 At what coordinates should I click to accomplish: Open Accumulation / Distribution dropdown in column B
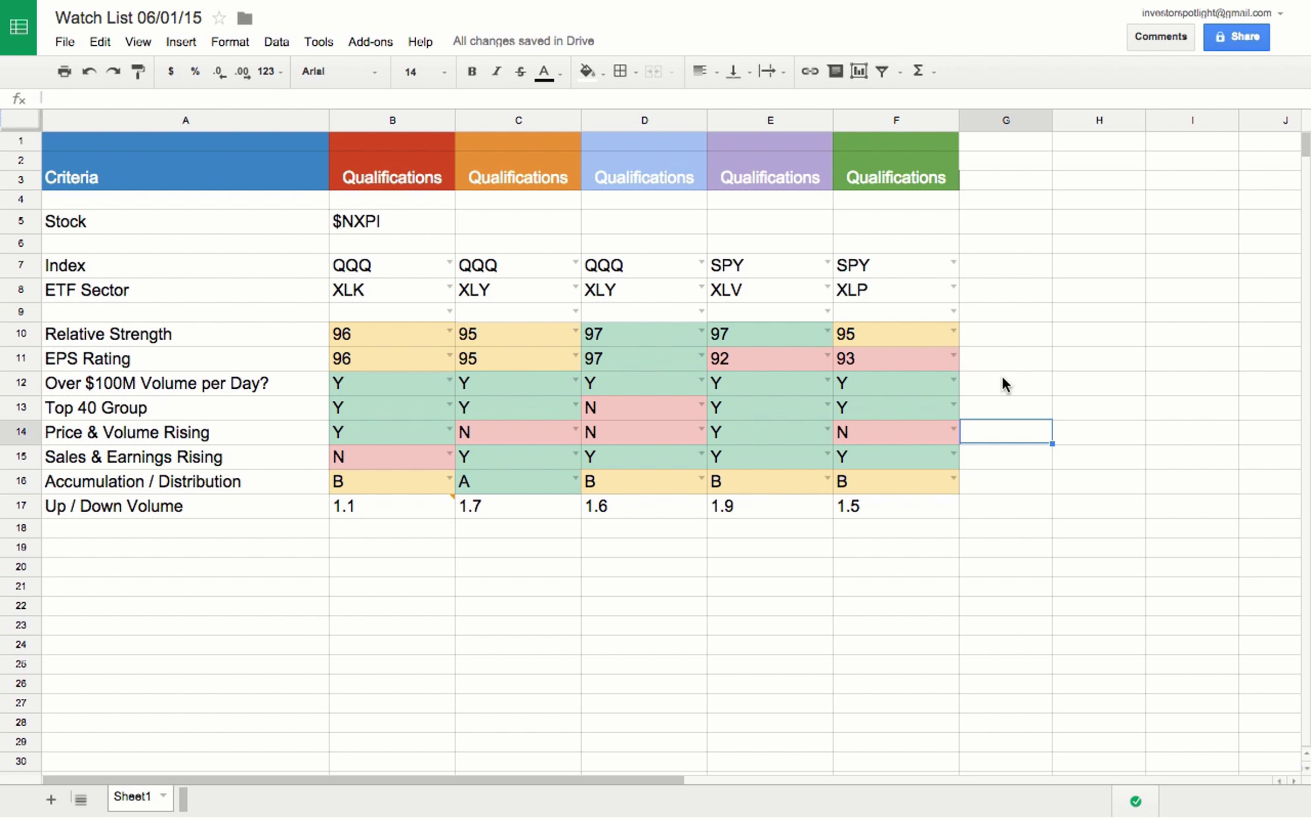click(x=449, y=478)
